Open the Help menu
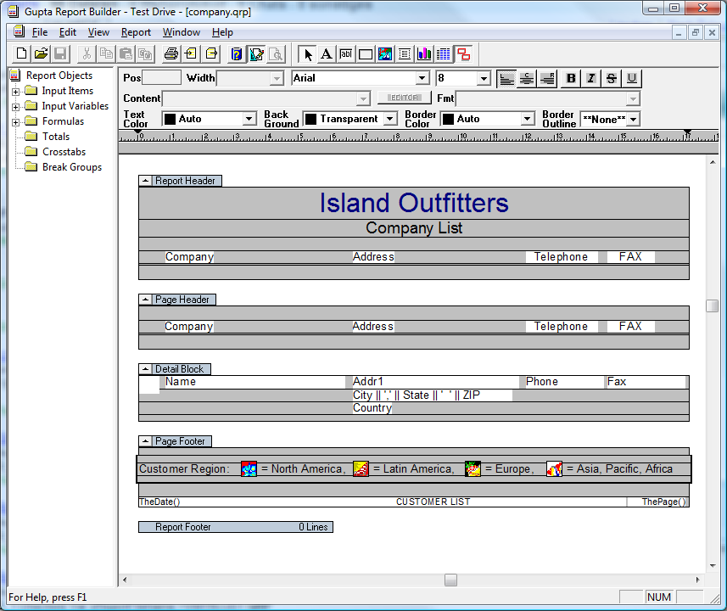This screenshot has height=611, width=727. point(222,32)
